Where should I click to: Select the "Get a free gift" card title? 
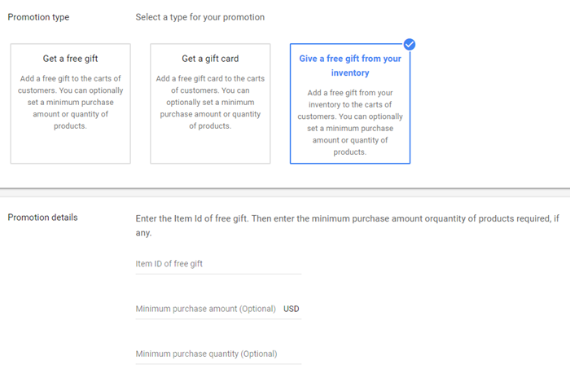[x=70, y=59]
